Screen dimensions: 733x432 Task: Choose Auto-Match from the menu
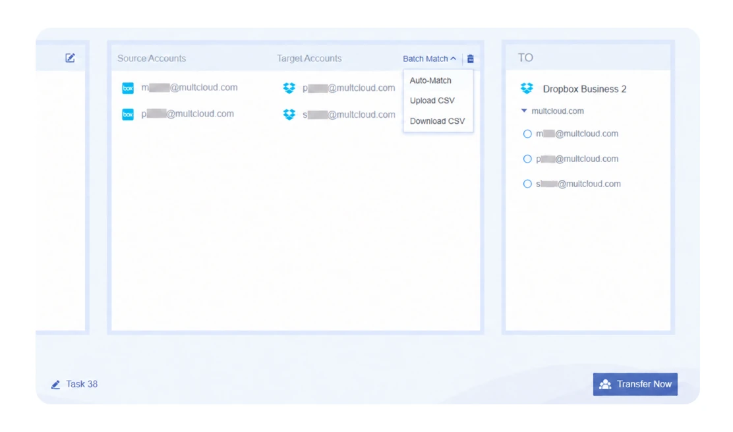tap(430, 80)
